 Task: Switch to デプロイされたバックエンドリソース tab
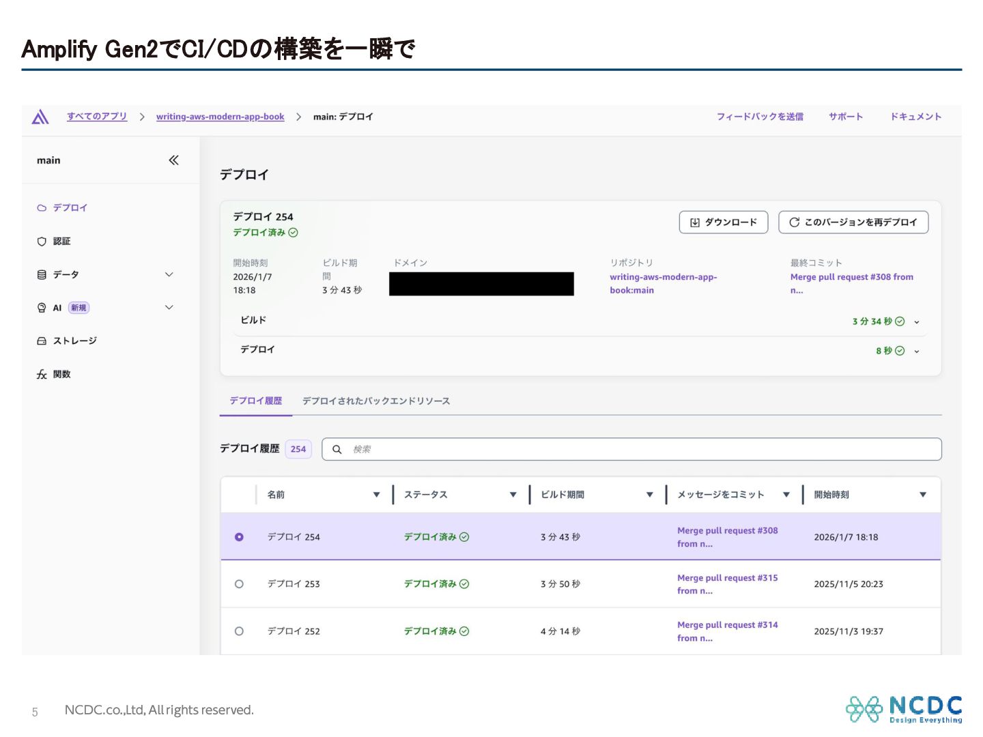pos(376,401)
